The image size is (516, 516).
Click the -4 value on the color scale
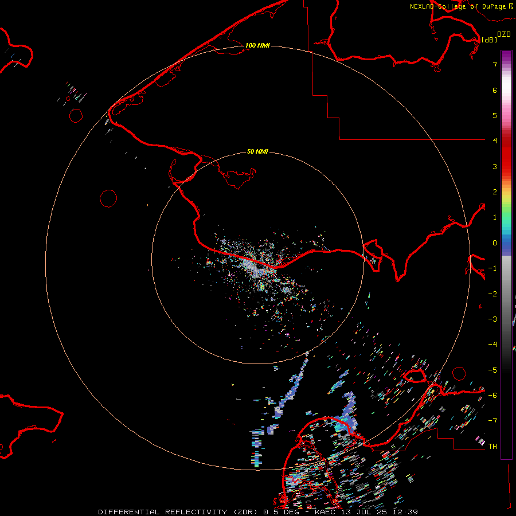[x=492, y=345]
